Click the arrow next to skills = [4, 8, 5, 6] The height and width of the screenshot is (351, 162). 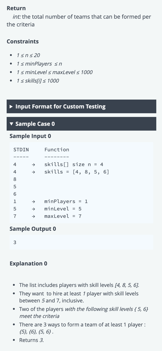click(x=33, y=172)
